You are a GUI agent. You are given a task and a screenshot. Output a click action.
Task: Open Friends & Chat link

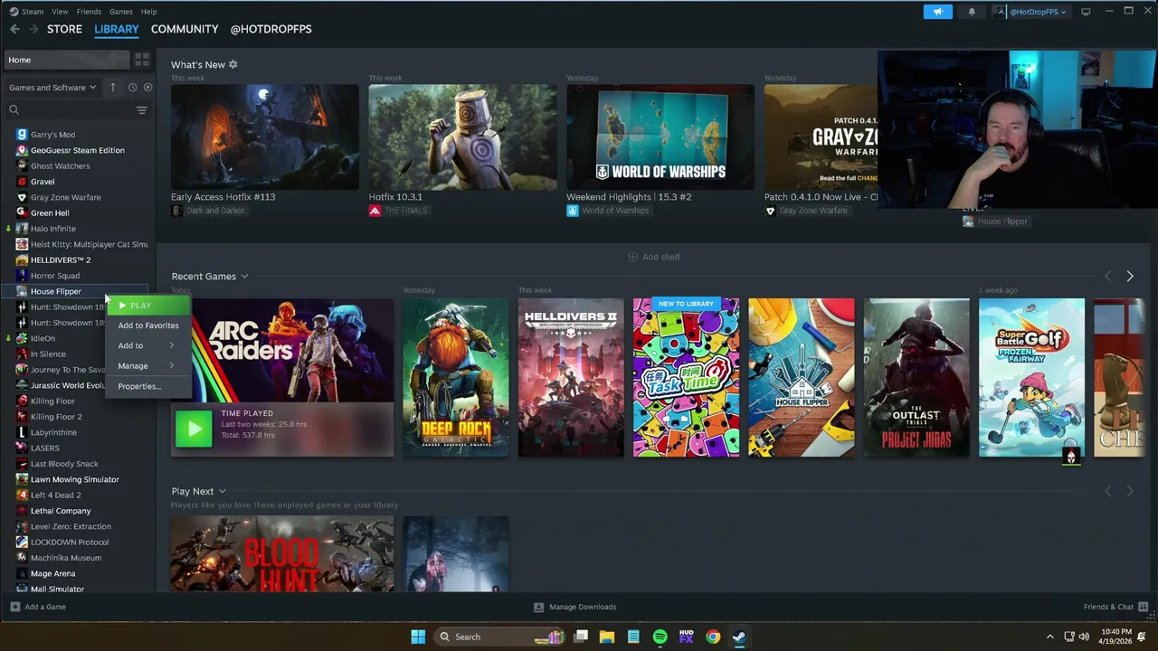[1108, 607]
